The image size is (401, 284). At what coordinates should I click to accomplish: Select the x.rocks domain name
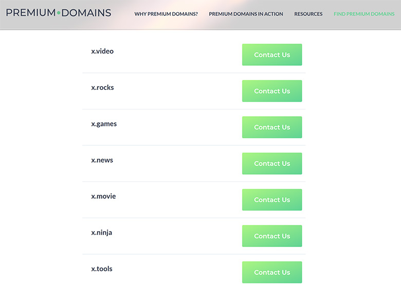tap(102, 87)
